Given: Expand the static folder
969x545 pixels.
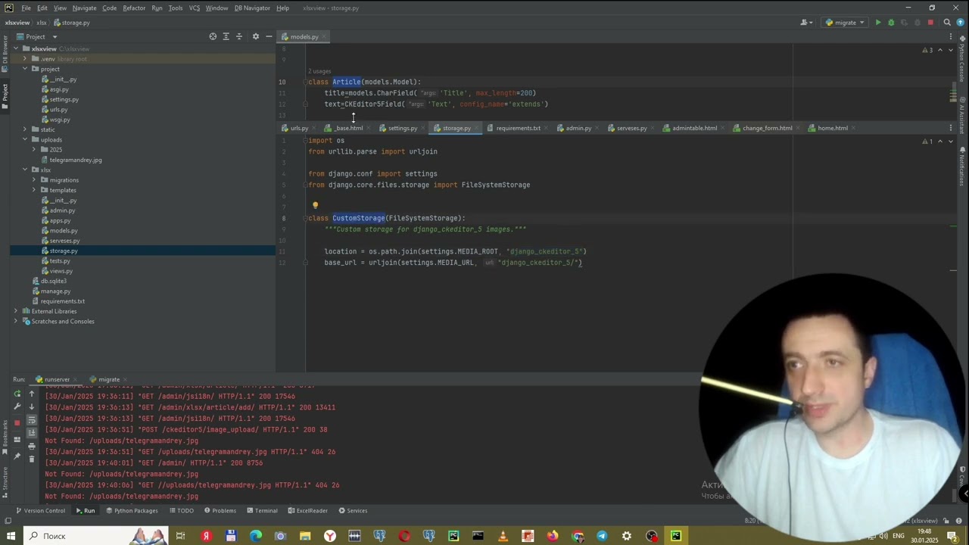Looking at the screenshot, I should click(25, 129).
